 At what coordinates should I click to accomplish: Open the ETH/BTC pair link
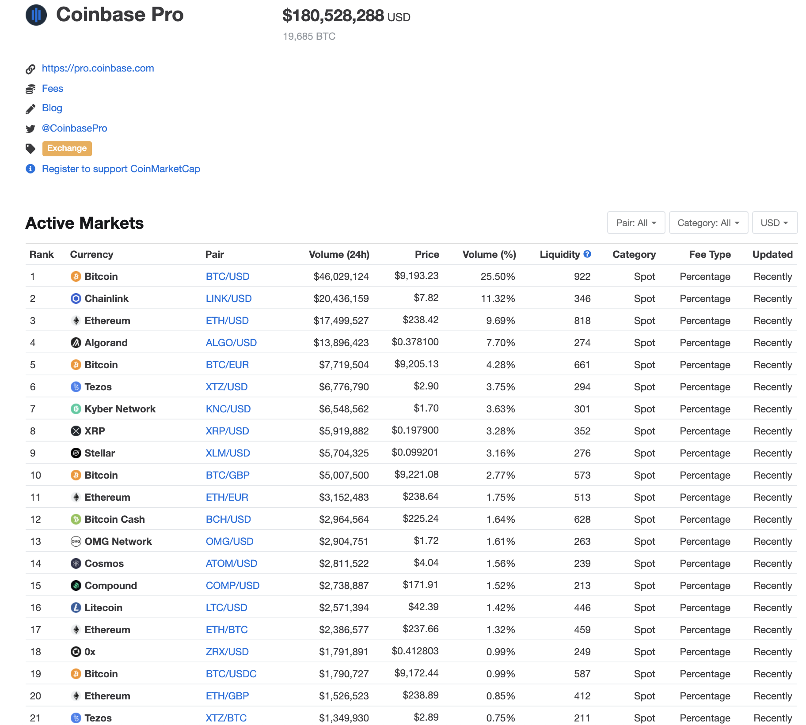coord(227,630)
